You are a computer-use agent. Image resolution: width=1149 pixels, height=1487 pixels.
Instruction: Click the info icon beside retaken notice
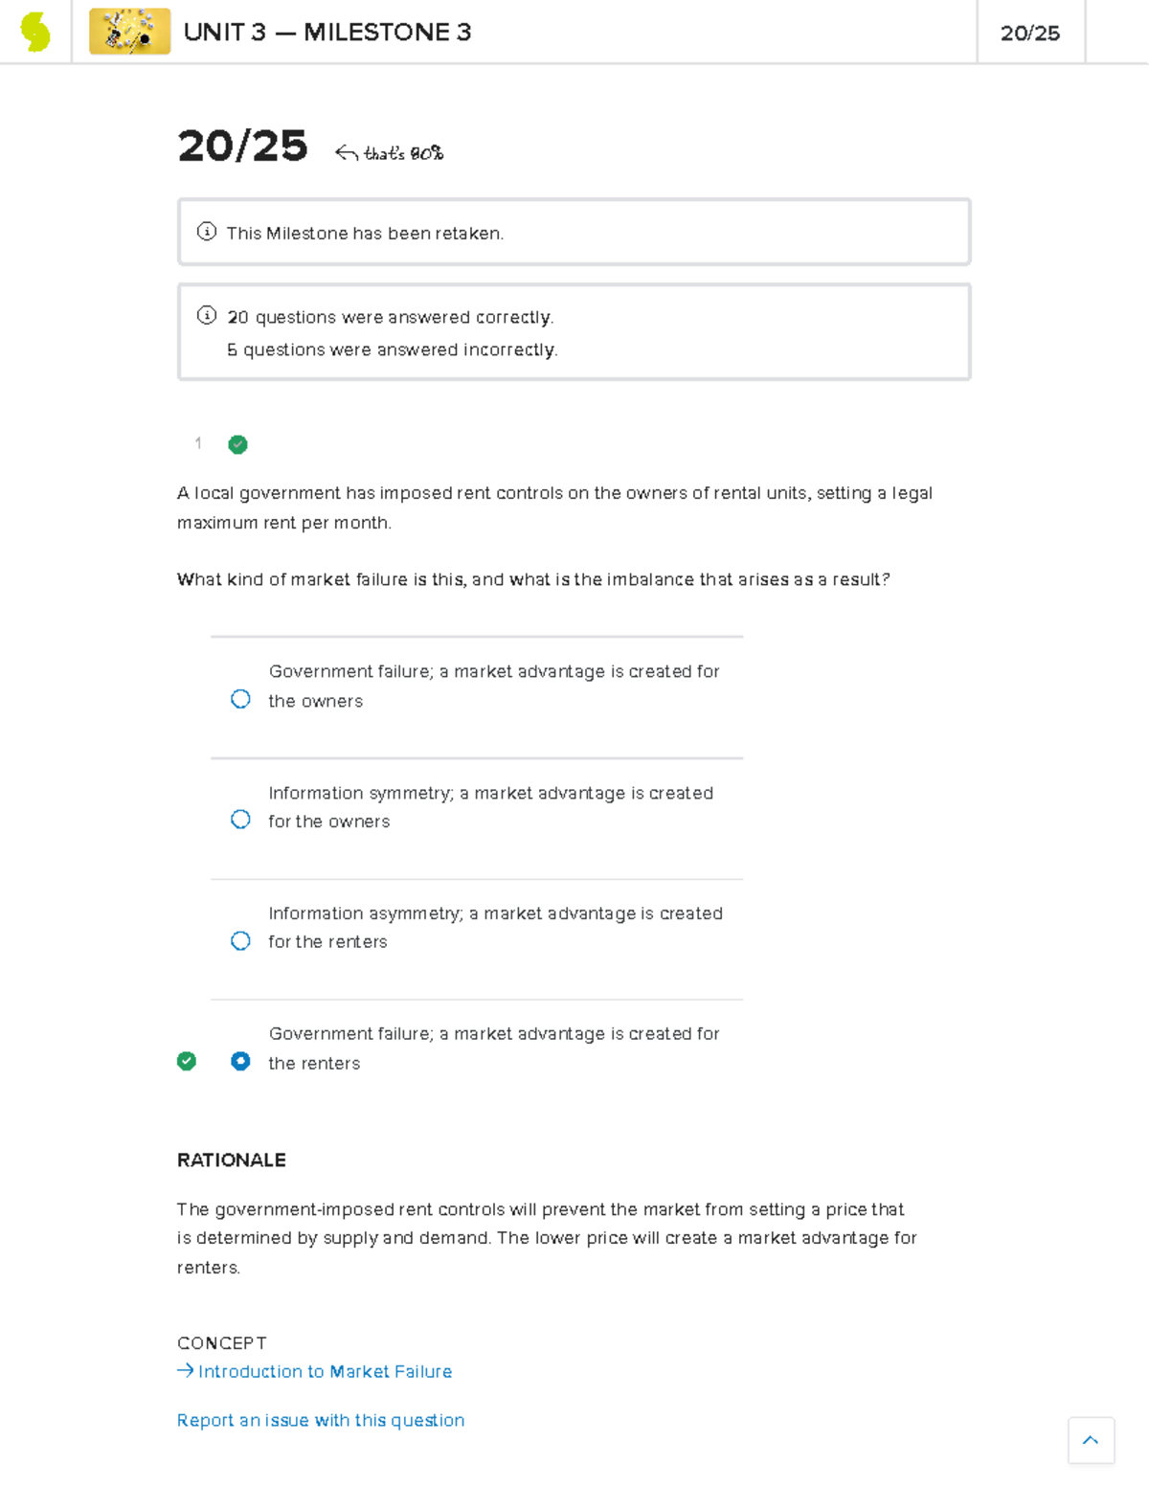pos(206,232)
